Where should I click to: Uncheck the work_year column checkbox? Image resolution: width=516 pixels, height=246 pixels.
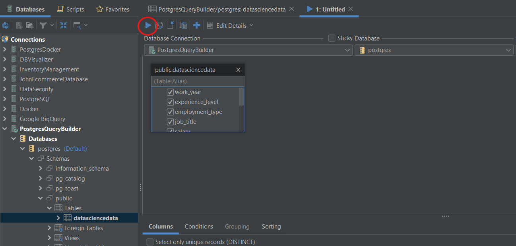170,92
